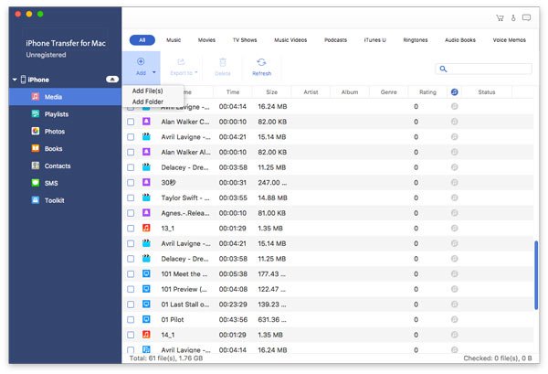548x374 pixels.
Task: Click video icon of Taylor Swift row
Action: (146, 198)
